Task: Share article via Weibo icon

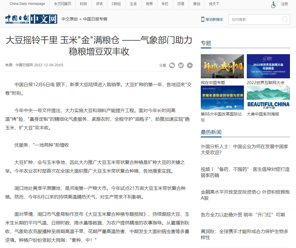Action: coord(181,65)
